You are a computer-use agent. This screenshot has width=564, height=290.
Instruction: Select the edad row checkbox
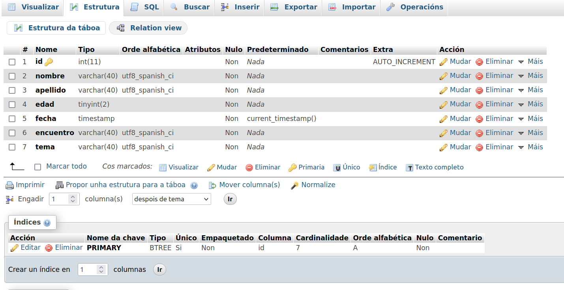pyautogui.click(x=12, y=104)
